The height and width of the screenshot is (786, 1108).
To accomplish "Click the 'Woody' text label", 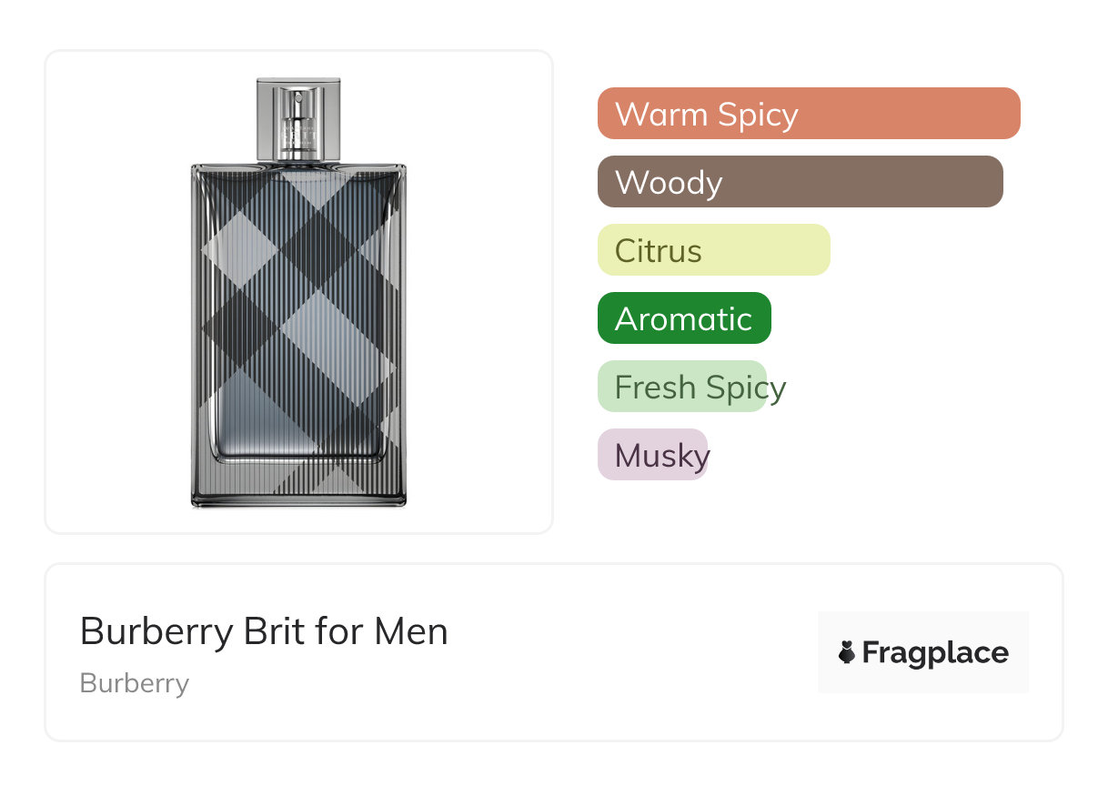I will tap(669, 183).
